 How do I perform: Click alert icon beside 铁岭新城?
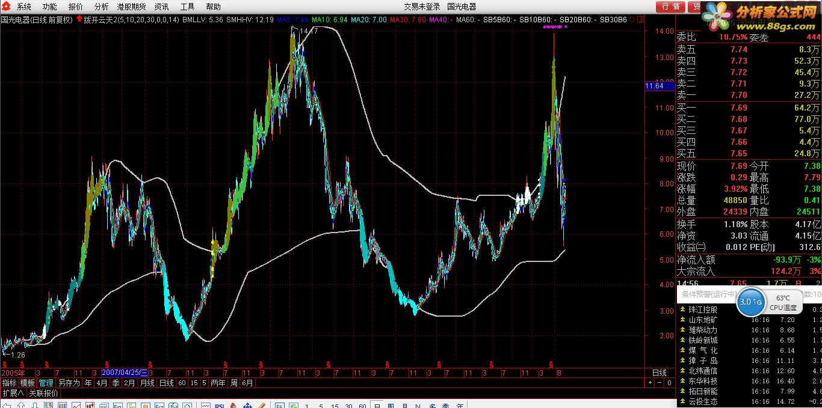pyautogui.click(x=682, y=340)
